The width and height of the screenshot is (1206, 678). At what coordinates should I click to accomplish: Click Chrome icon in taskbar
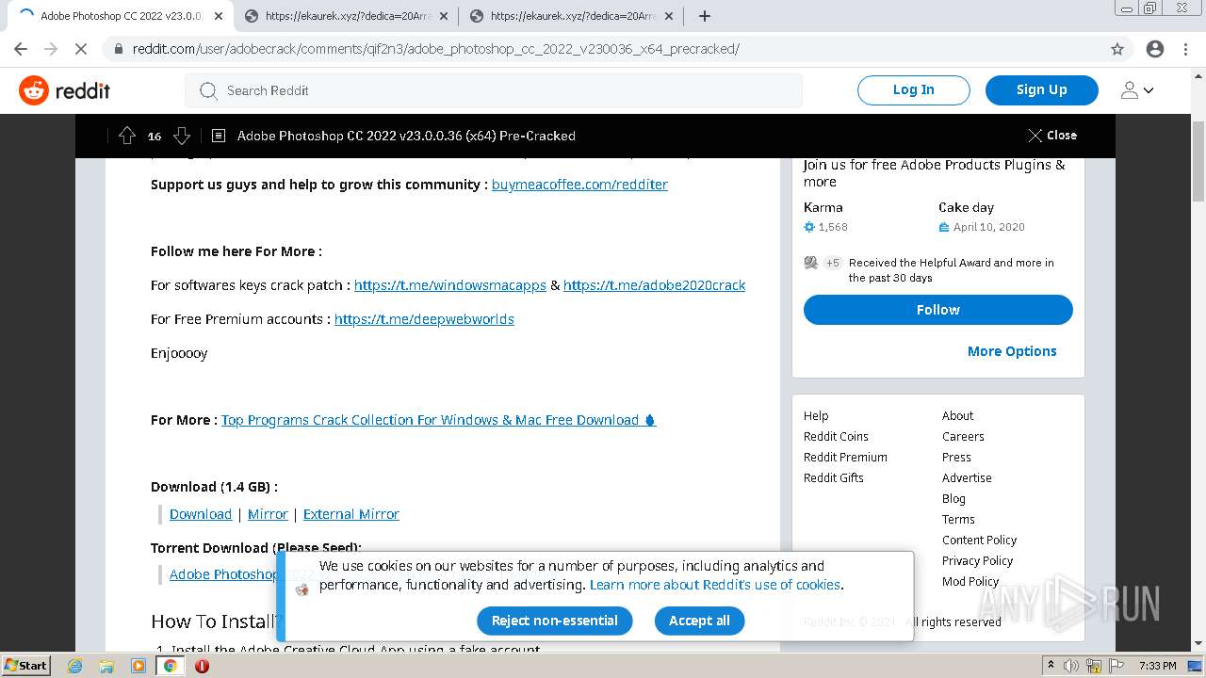click(170, 666)
